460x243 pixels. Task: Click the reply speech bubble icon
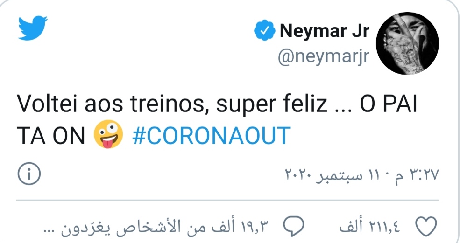(x=295, y=226)
